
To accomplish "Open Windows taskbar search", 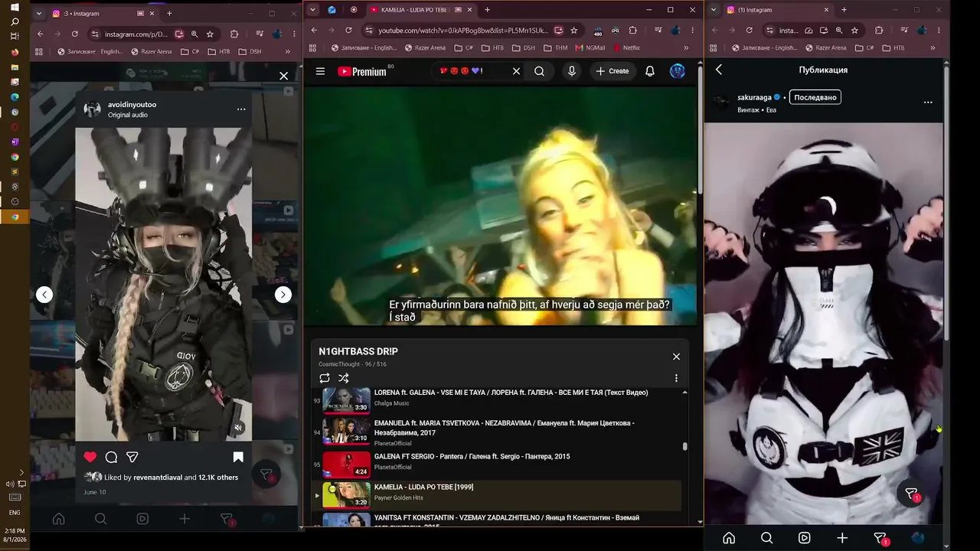I will 15,22.
